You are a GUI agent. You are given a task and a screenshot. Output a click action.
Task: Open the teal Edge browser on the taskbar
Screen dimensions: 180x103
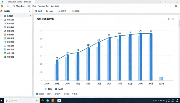[48, 100]
